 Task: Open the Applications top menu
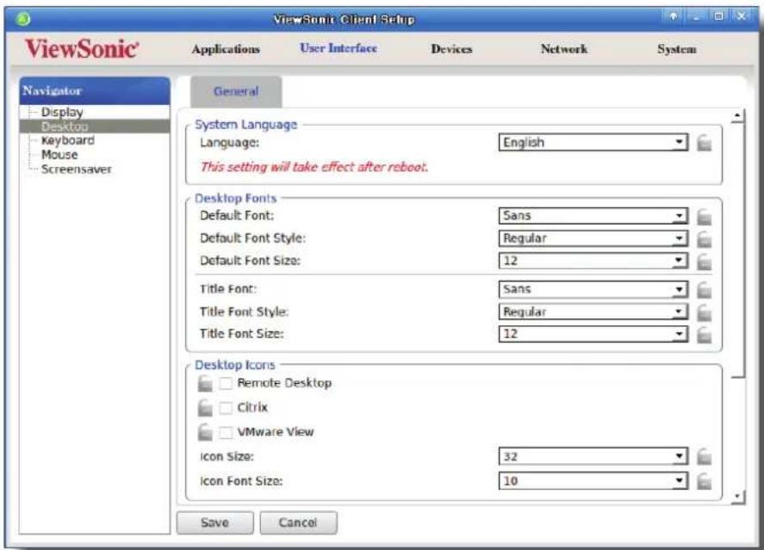[x=226, y=49]
